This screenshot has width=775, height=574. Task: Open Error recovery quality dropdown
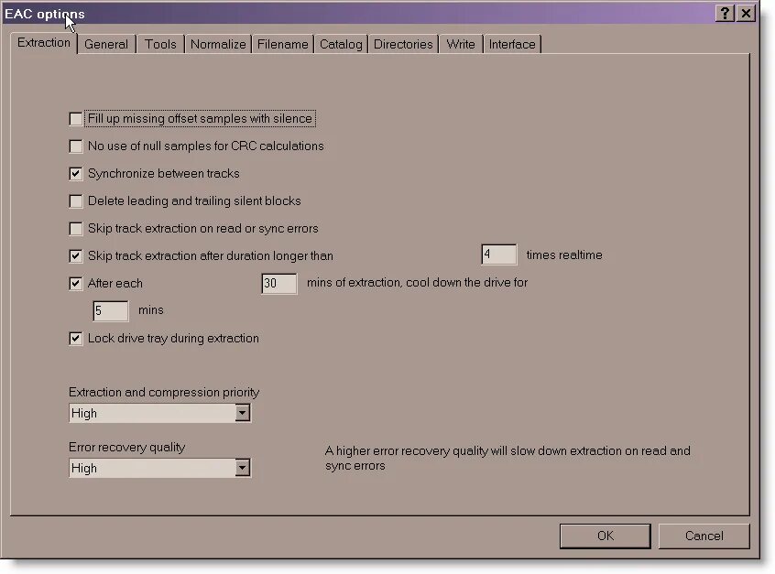(x=242, y=468)
